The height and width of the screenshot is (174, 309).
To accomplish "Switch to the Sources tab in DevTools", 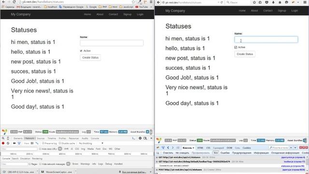I will (x=41, y=138).
